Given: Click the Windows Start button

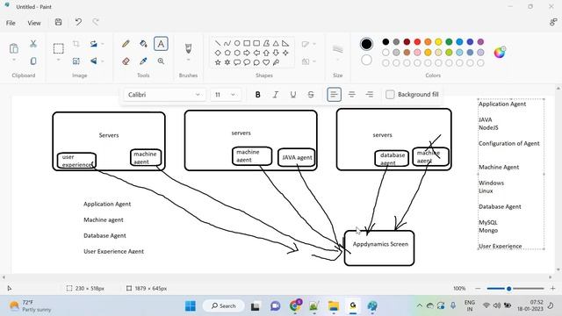Looking at the screenshot, I should [191, 306].
